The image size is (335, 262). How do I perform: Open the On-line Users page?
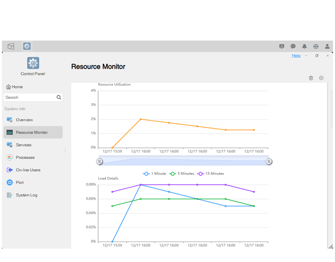[28, 170]
